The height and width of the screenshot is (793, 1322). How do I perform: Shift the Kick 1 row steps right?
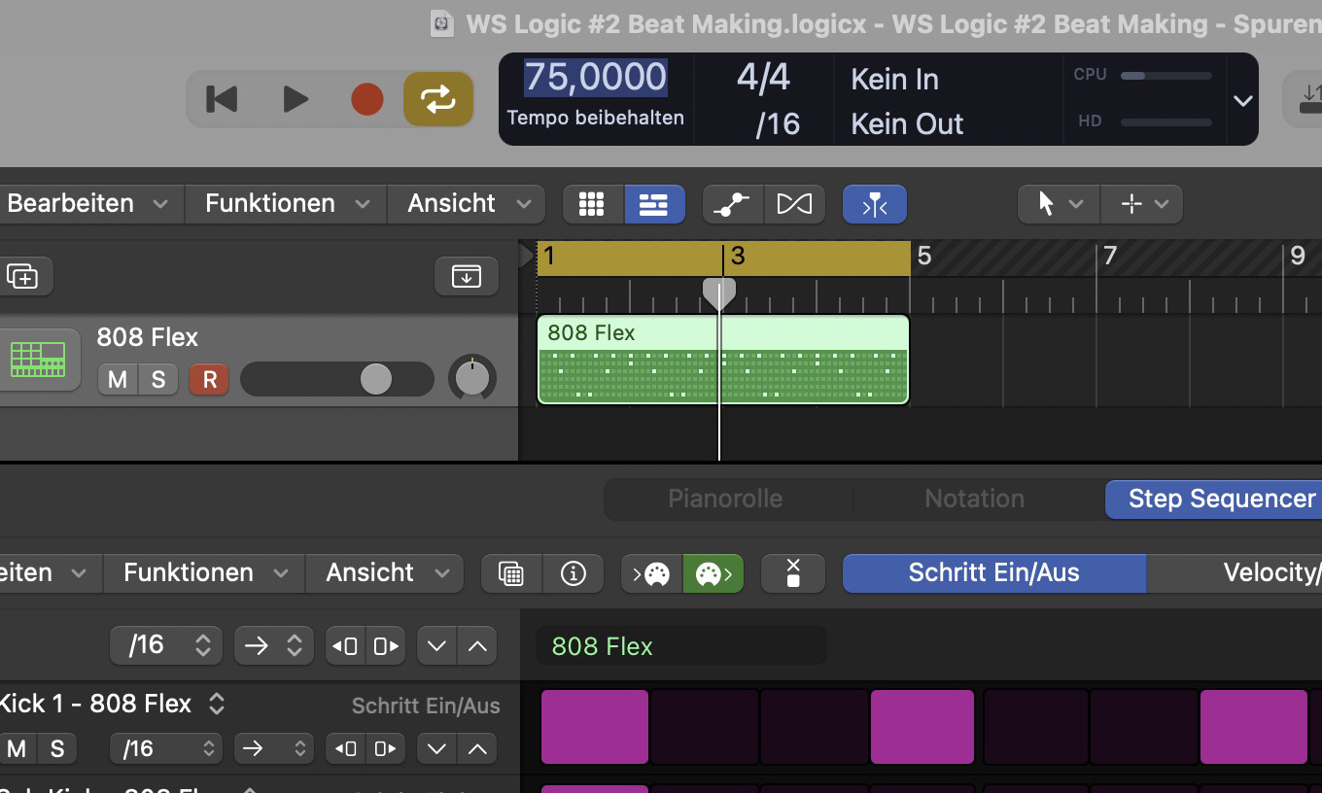coord(387,748)
